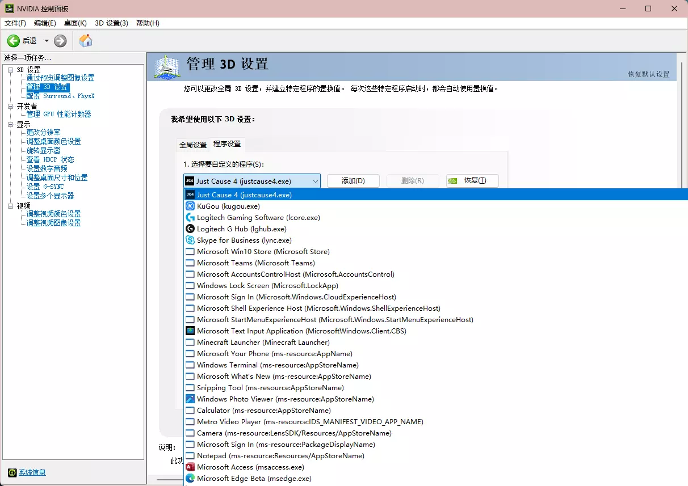Select 设置多个显示器 in the tree
Viewport: 688px width, 486px height.
pyautogui.click(x=50, y=196)
